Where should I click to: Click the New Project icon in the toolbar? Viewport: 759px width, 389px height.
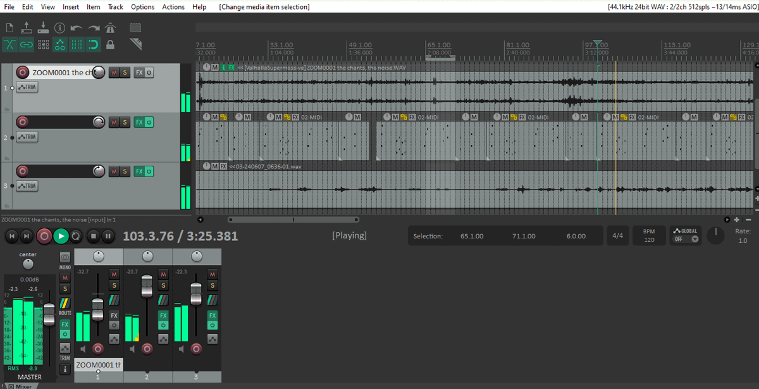click(x=9, y=28)
